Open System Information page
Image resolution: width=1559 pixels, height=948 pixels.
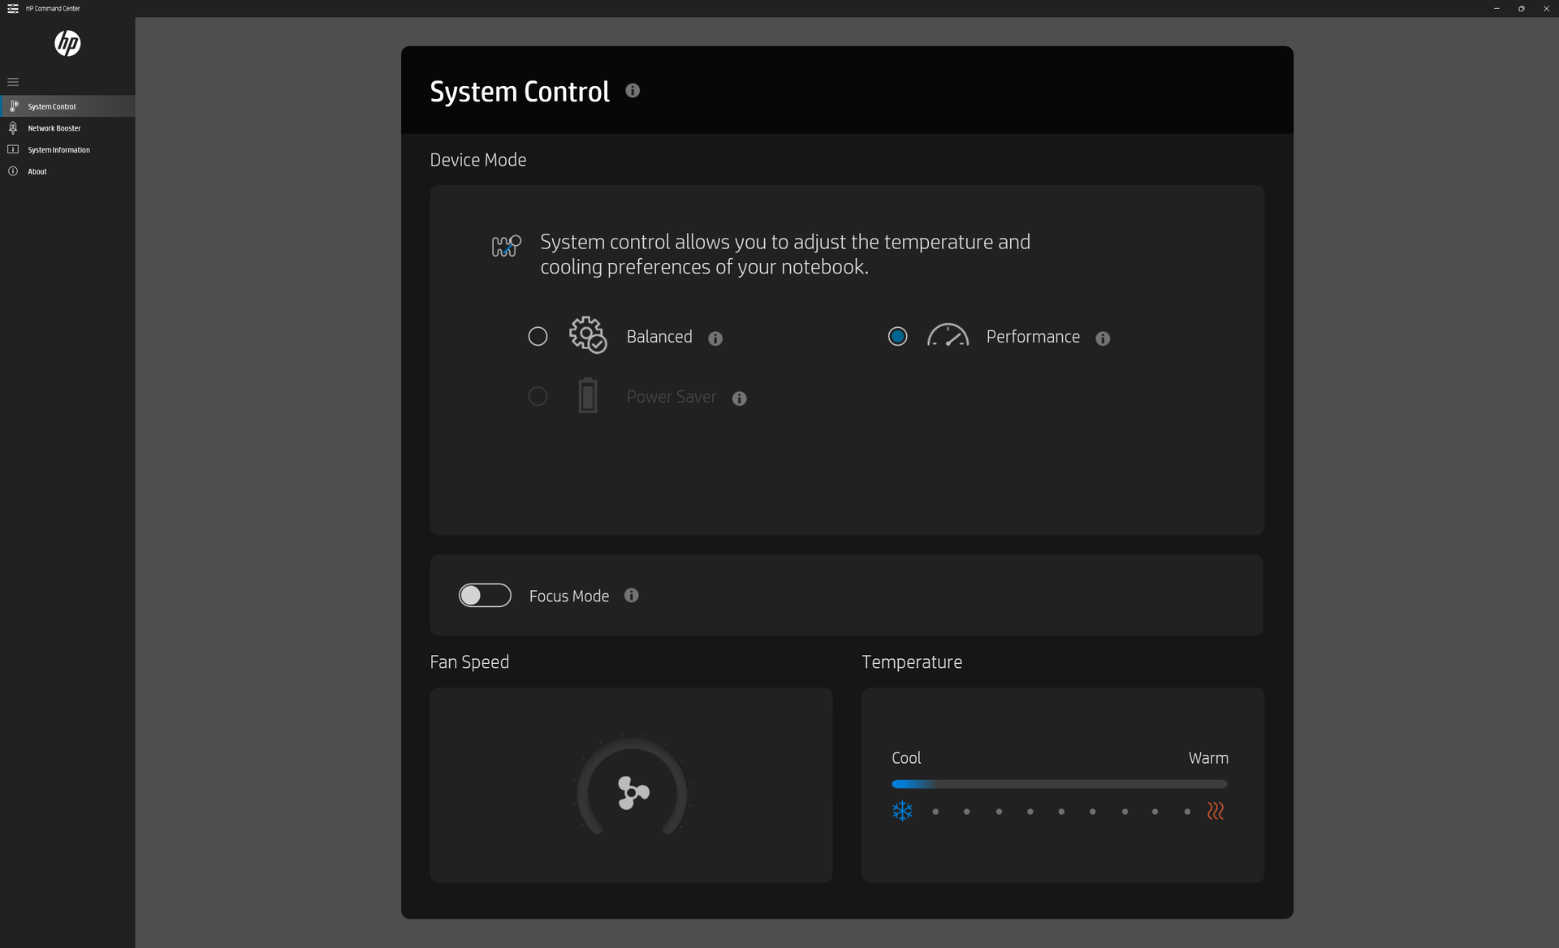[67, 150]
